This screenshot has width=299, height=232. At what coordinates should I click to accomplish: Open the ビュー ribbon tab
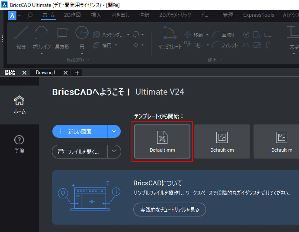click(x=206, y=15)
